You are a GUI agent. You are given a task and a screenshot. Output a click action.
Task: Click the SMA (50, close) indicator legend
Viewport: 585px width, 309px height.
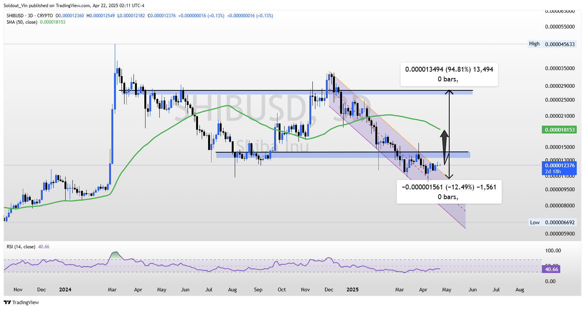[x=22, y=22]
